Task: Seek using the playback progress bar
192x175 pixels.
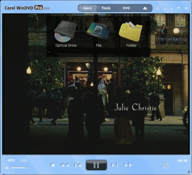Action: pos(96,156)
